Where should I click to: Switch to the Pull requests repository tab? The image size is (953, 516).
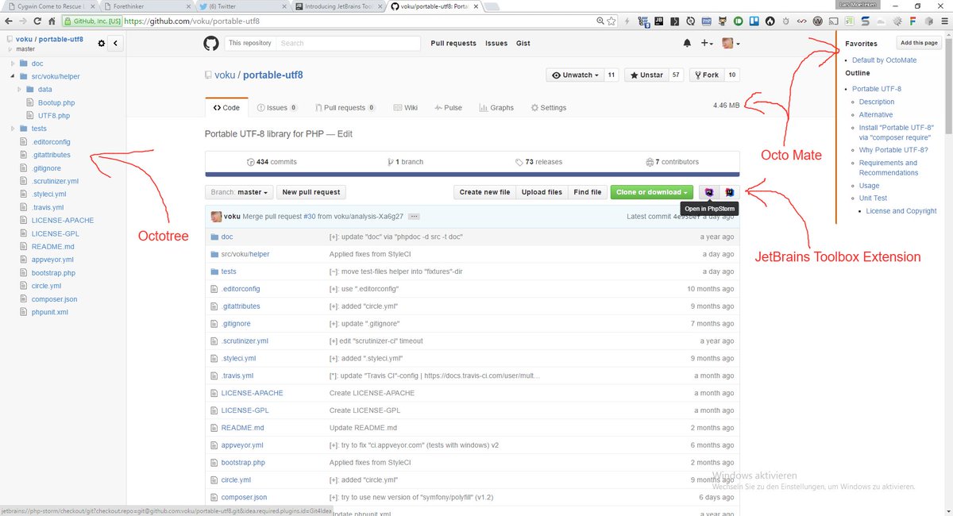pyautogui.click(x=345, y=107)
